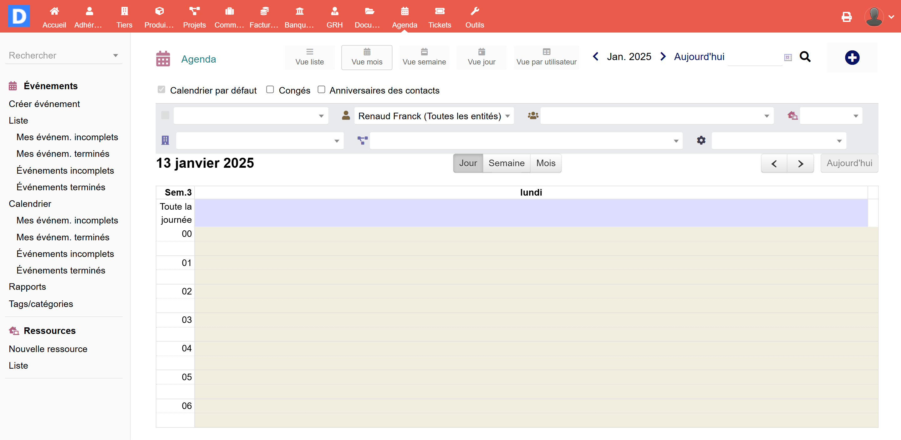Check Anniversaires des contacts checkbox
The width and height of the screenshot is (901, 440).
(x=321, y=90)
